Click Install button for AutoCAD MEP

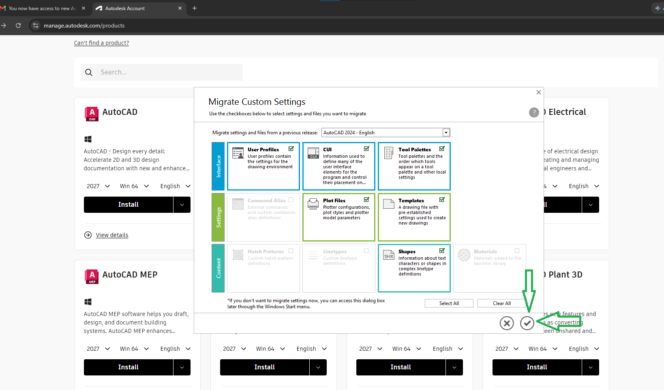129,367
